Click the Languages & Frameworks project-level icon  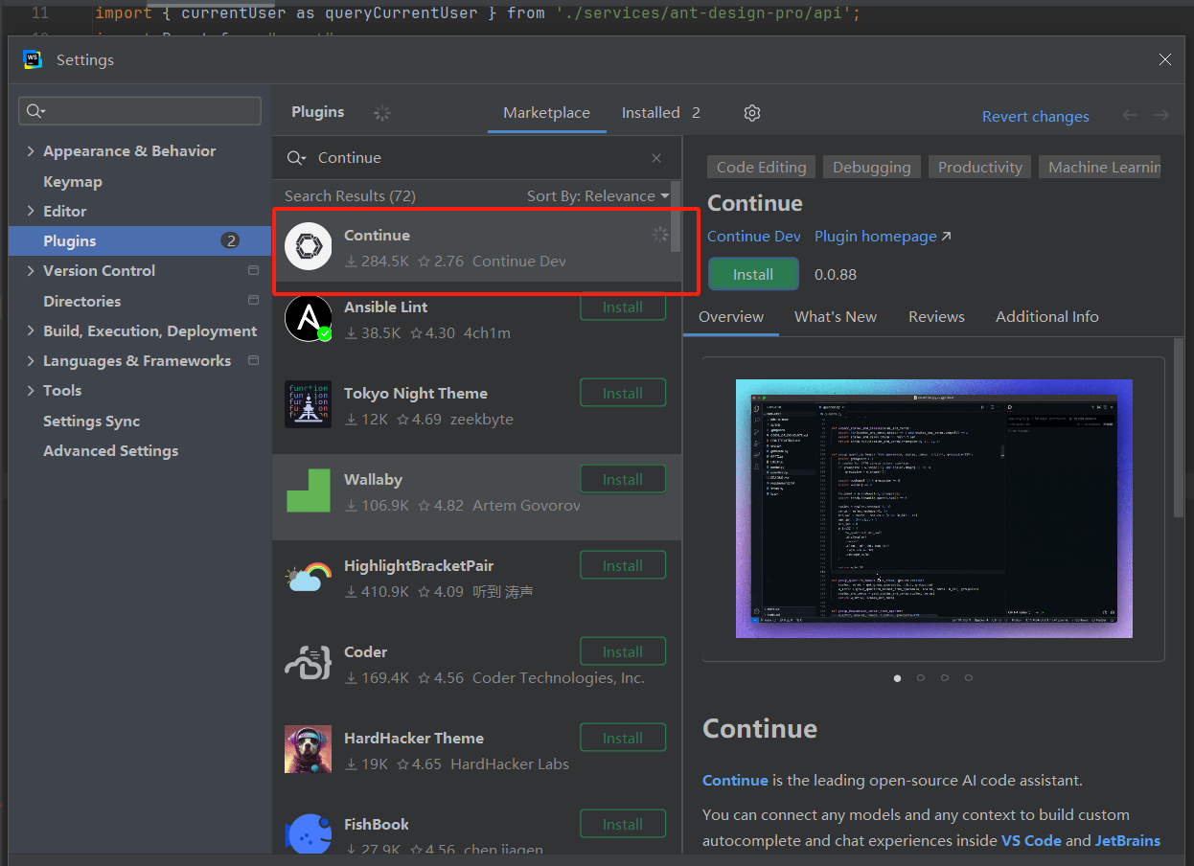tap(254, 361)
